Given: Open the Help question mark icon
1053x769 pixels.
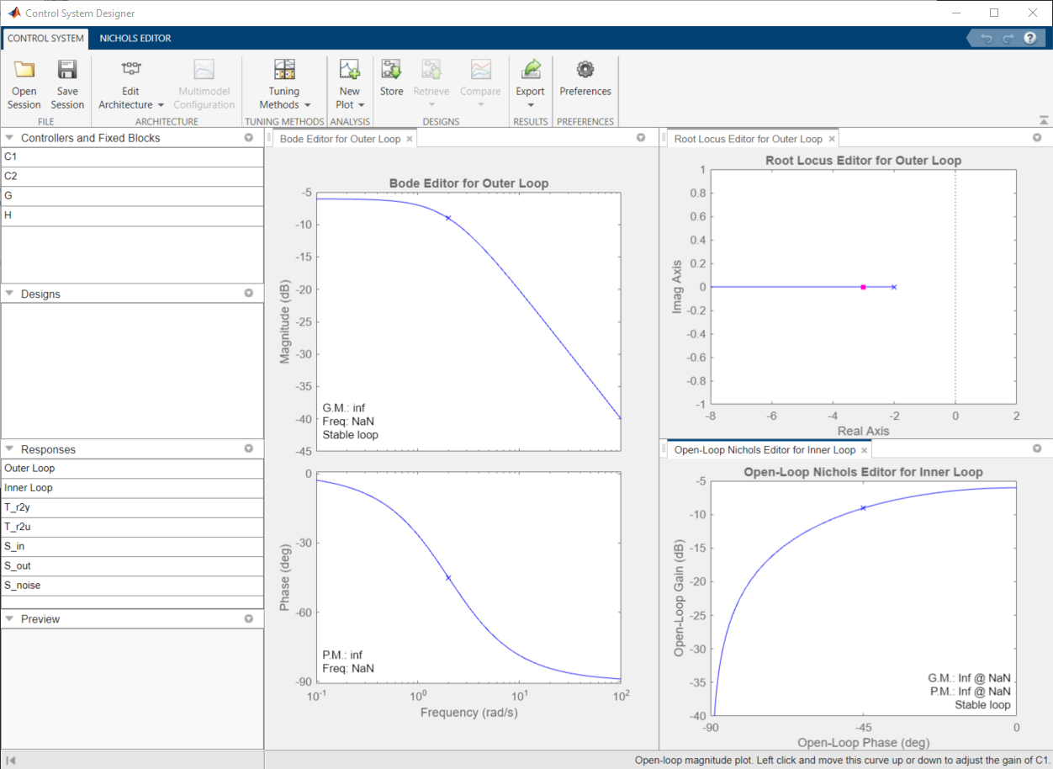Looking at the screenshot, I should 1029,38.
